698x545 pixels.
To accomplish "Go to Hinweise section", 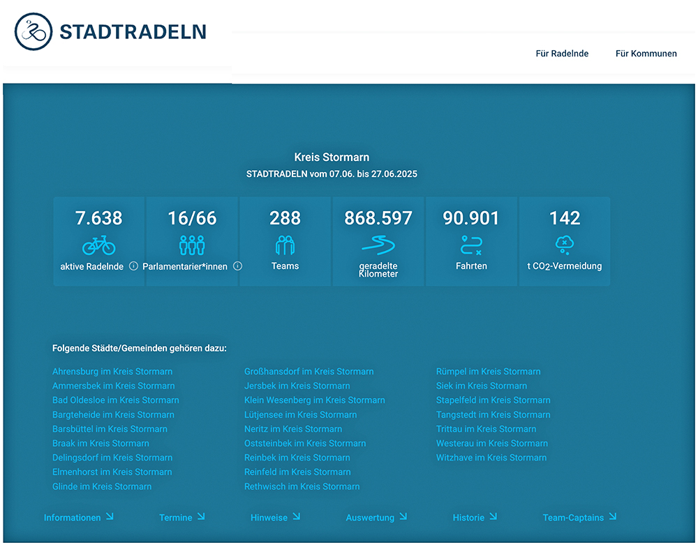I will tap(269, 517).
